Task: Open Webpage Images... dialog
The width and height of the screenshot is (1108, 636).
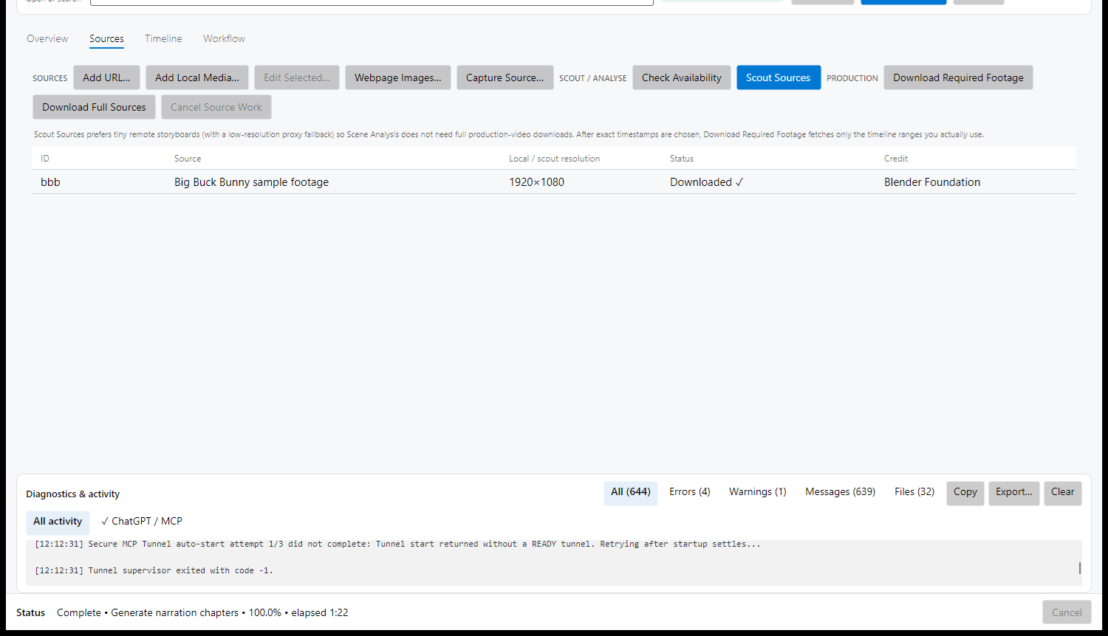Action: [x=398, y=77]
